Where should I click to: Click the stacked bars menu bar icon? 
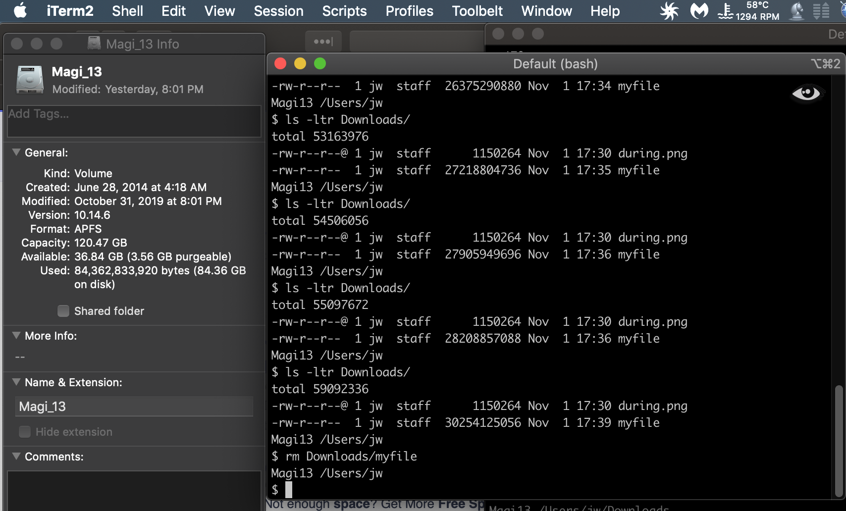click(821, 11)
